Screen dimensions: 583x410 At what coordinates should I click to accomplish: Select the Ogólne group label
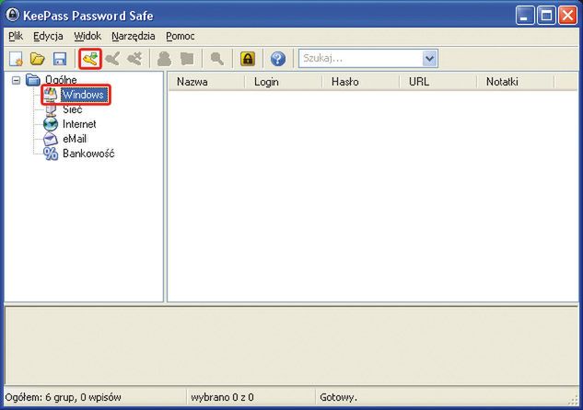[61, 80]
